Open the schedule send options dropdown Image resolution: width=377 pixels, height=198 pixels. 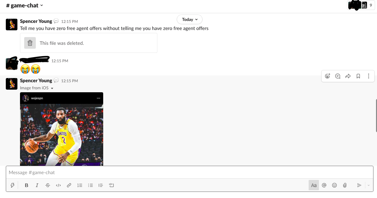[369, 185]
